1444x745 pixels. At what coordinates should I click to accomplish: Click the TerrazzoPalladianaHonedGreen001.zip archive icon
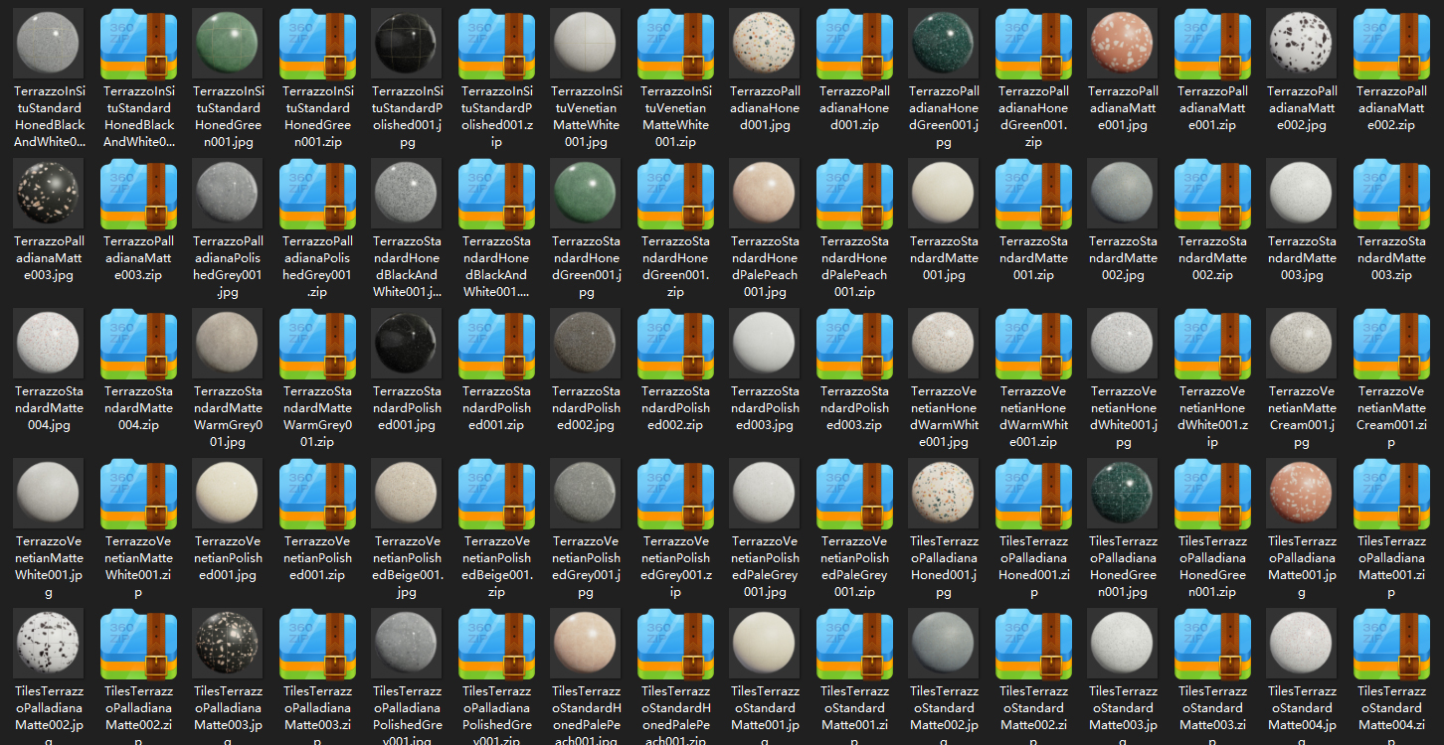point(1034,45)
